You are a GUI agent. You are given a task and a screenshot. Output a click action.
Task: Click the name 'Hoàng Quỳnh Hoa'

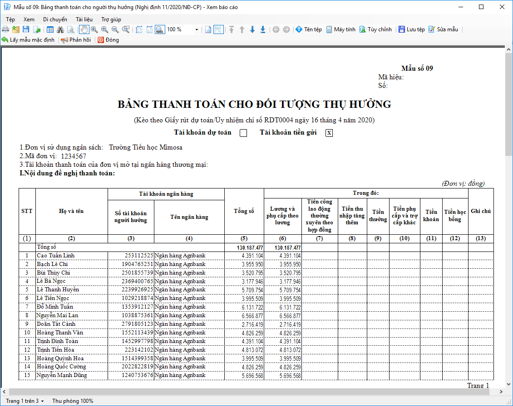[x=60, y=358]
